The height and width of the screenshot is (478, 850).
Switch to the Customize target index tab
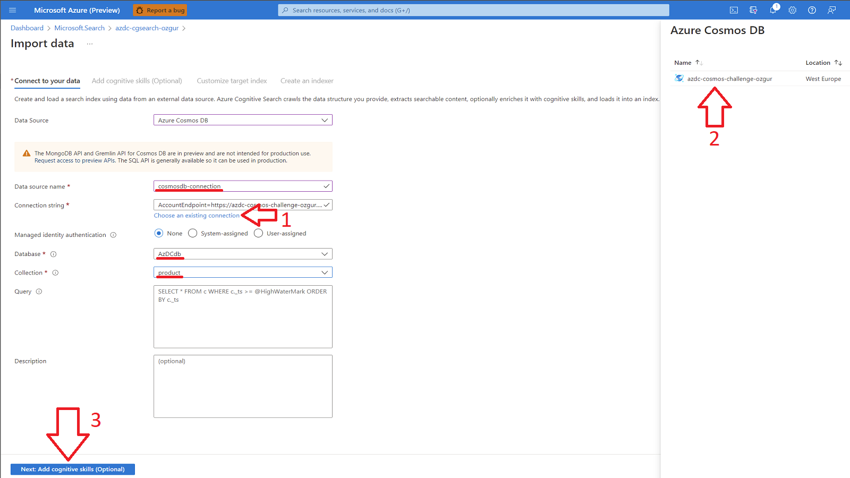click(232, 81)
